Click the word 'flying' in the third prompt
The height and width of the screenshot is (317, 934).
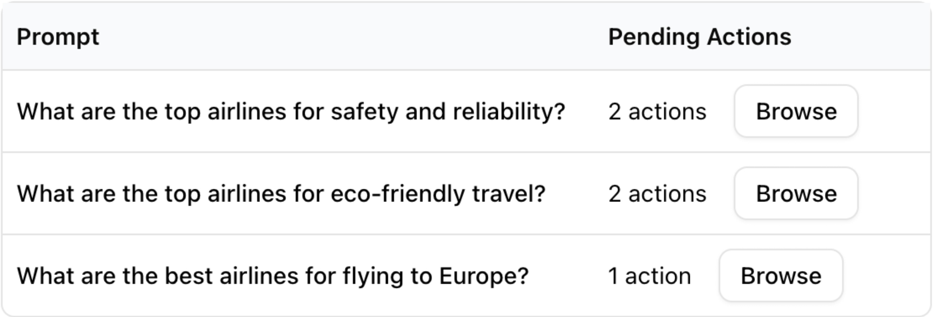(x=373, y=276)
